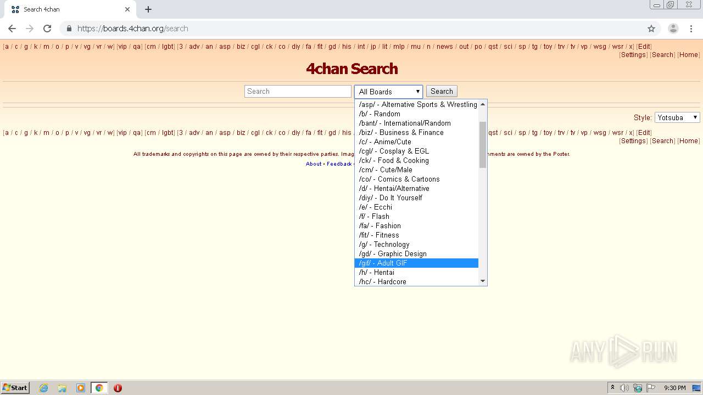Go back with the browser back arrow

(12, 29)
